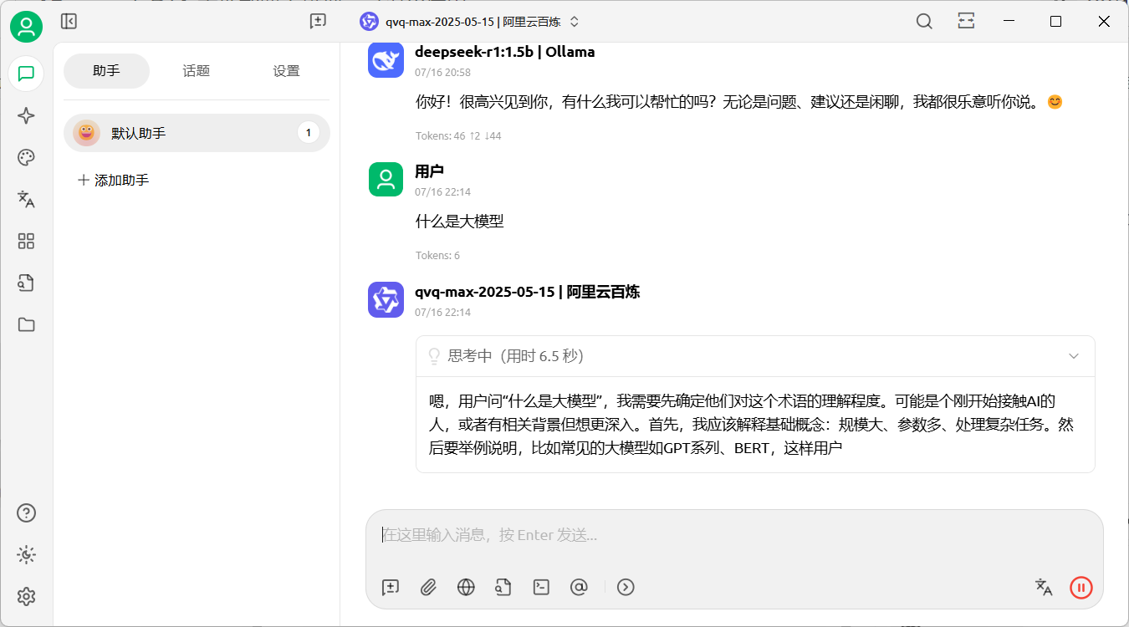Open the files folder sidebar icon

coord(26,324)
